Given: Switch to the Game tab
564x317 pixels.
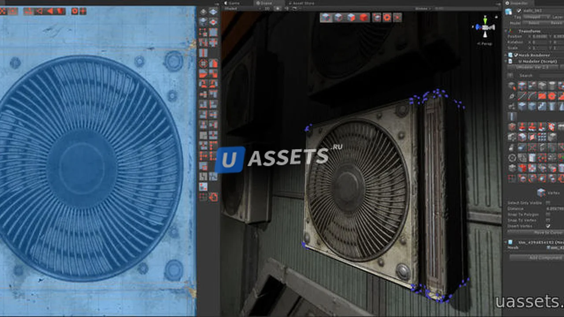Looking at the screenshot, I should point(231,3).
